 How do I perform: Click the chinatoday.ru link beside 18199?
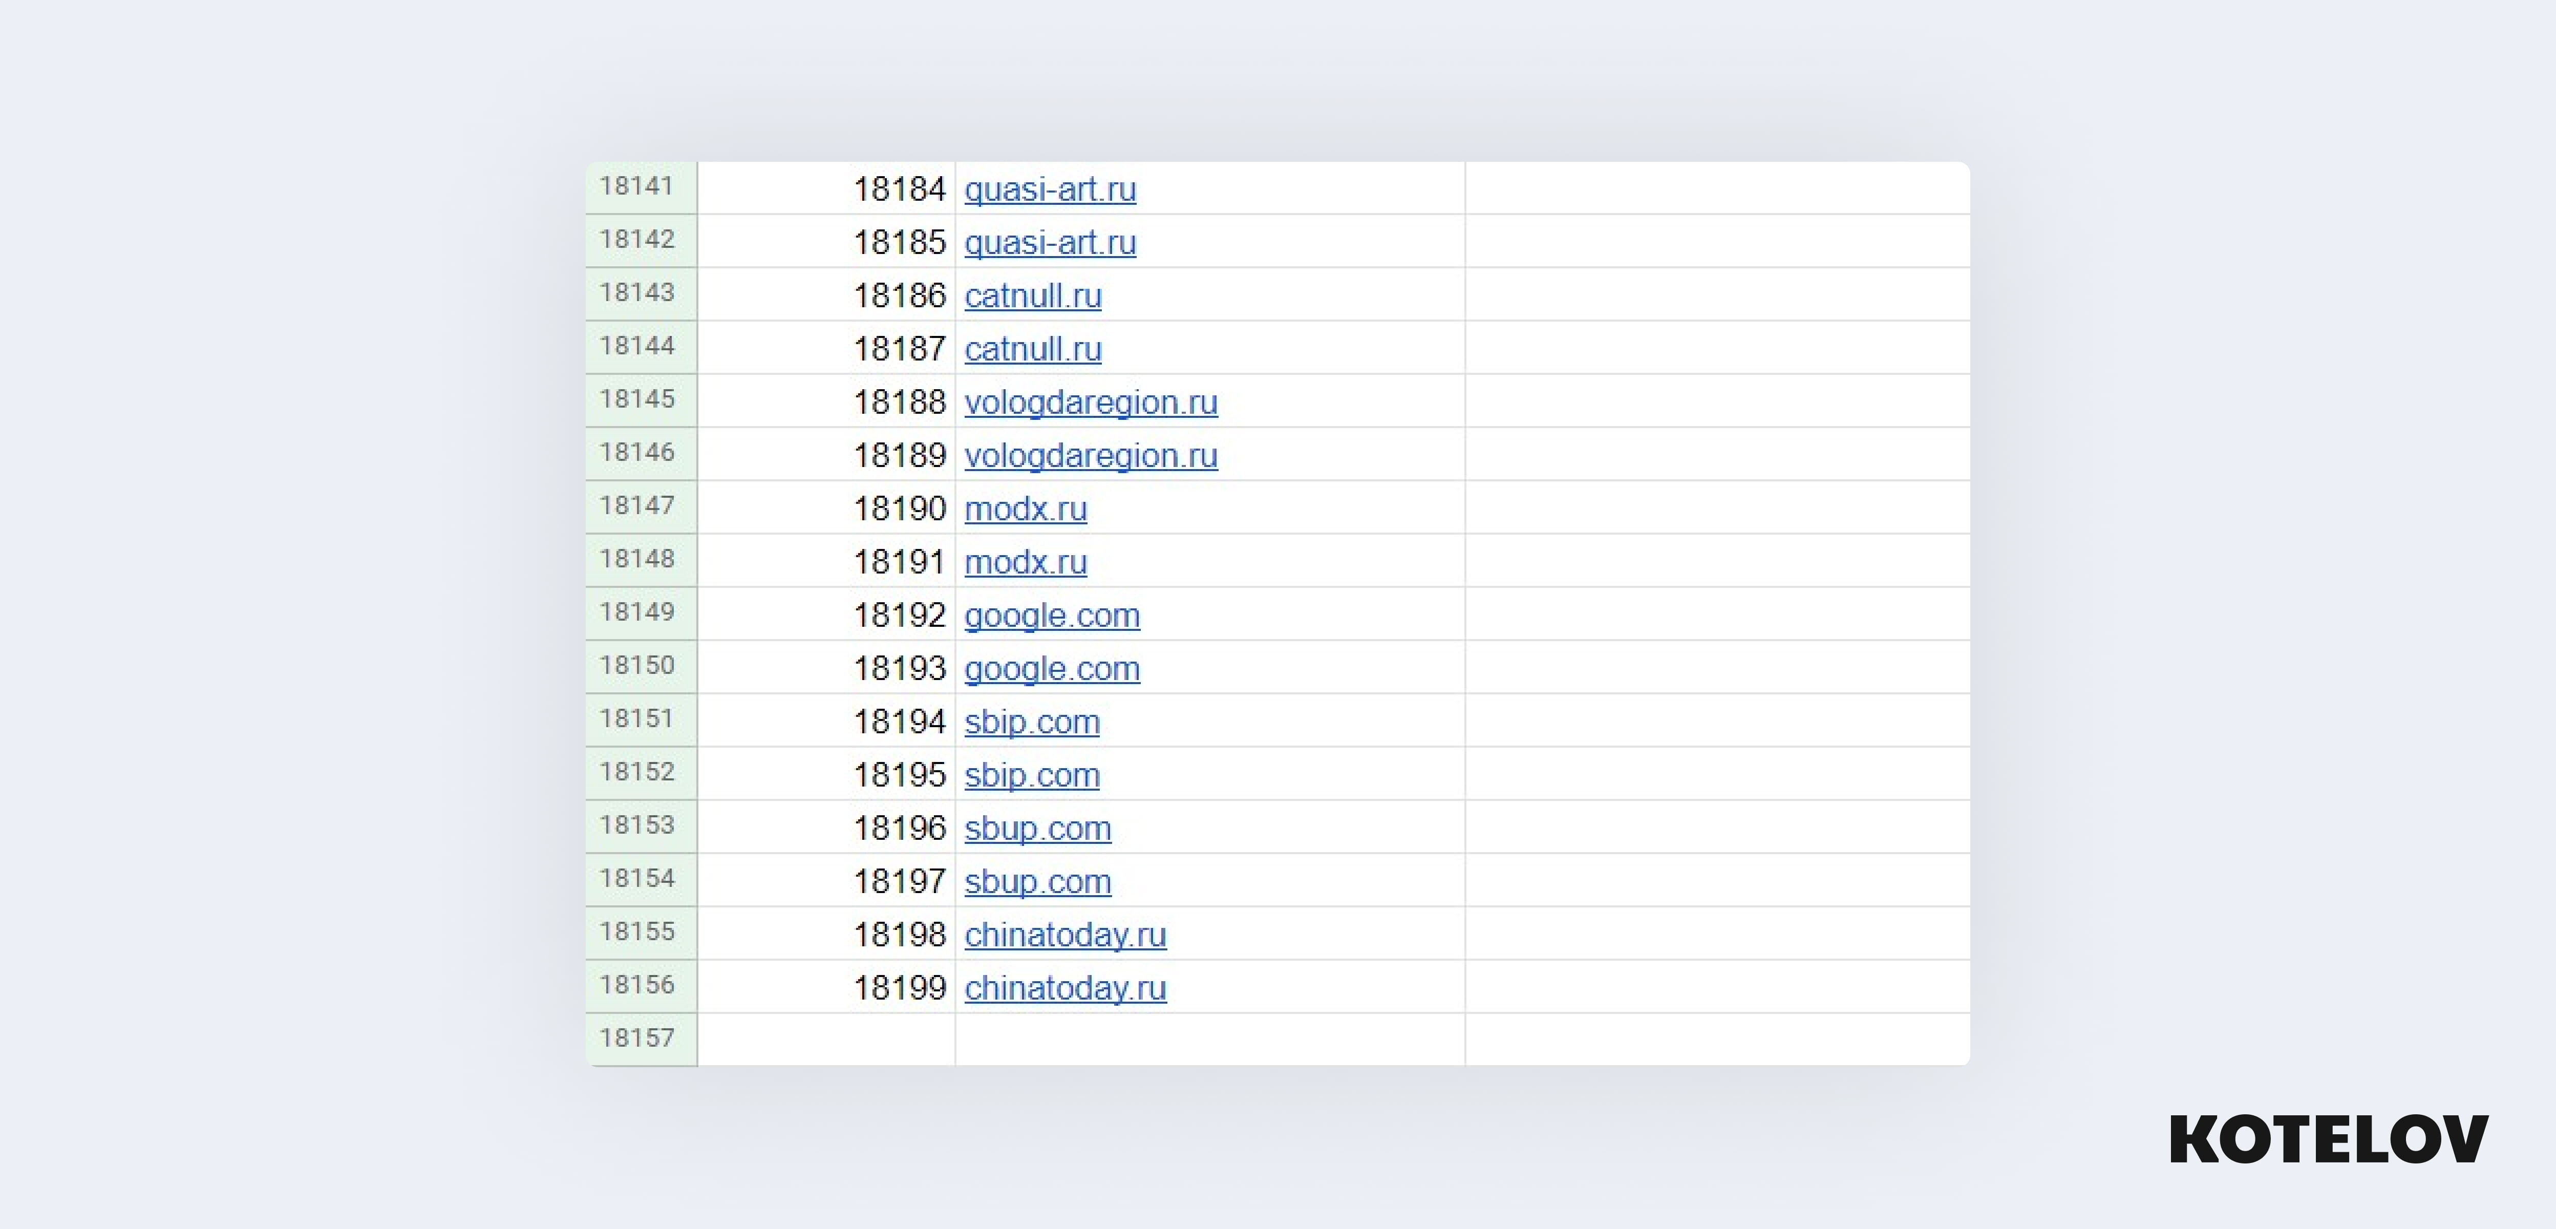[x=1064, y=988]
